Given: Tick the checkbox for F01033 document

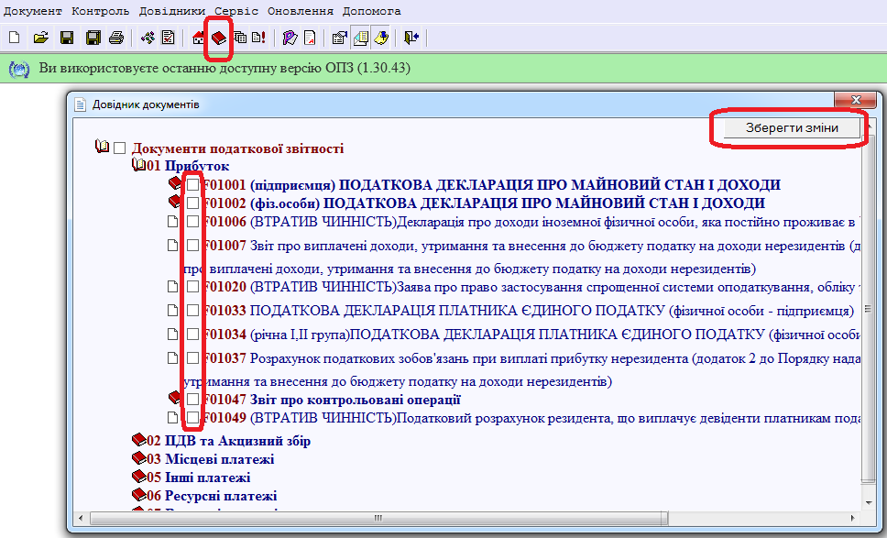Looking at the screenshot, I should 193,311.
